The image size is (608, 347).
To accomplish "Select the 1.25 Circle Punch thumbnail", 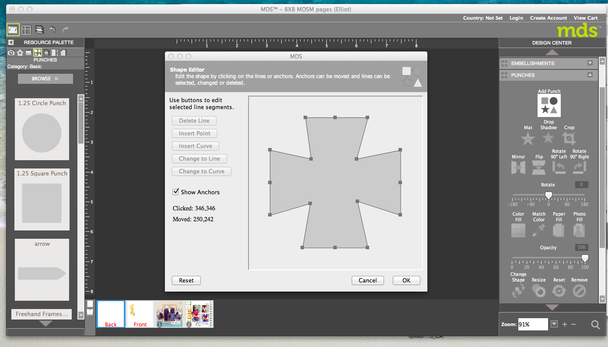I will click(x=42, y=129).
